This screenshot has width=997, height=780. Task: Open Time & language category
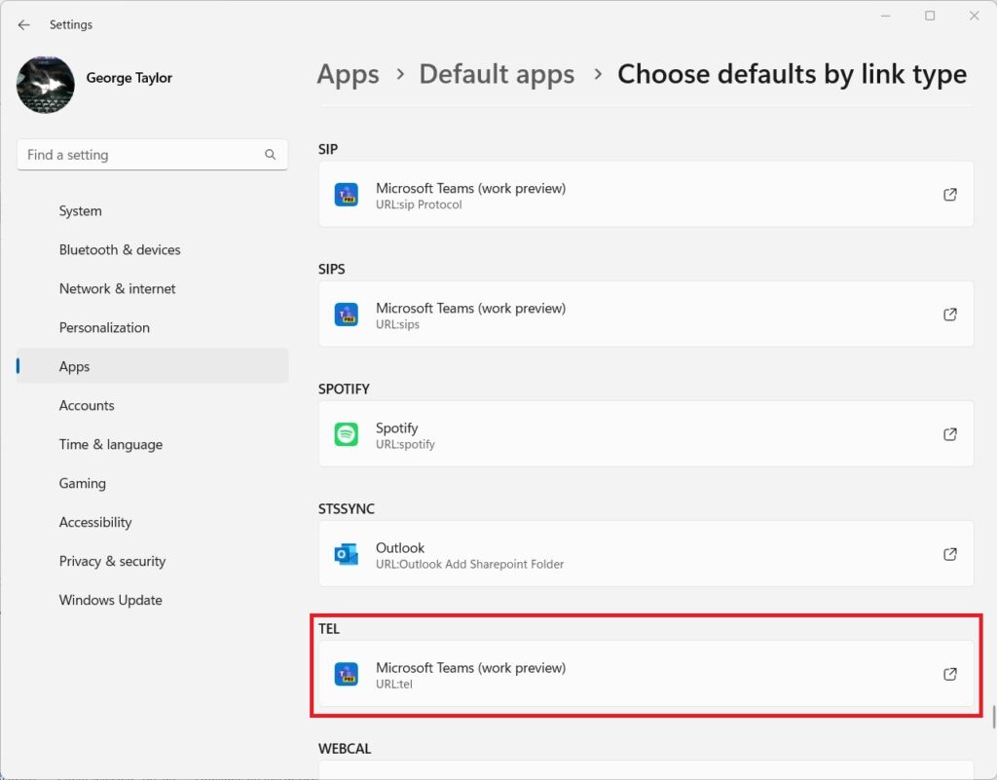pyautogui.click(x=152, y=444)
